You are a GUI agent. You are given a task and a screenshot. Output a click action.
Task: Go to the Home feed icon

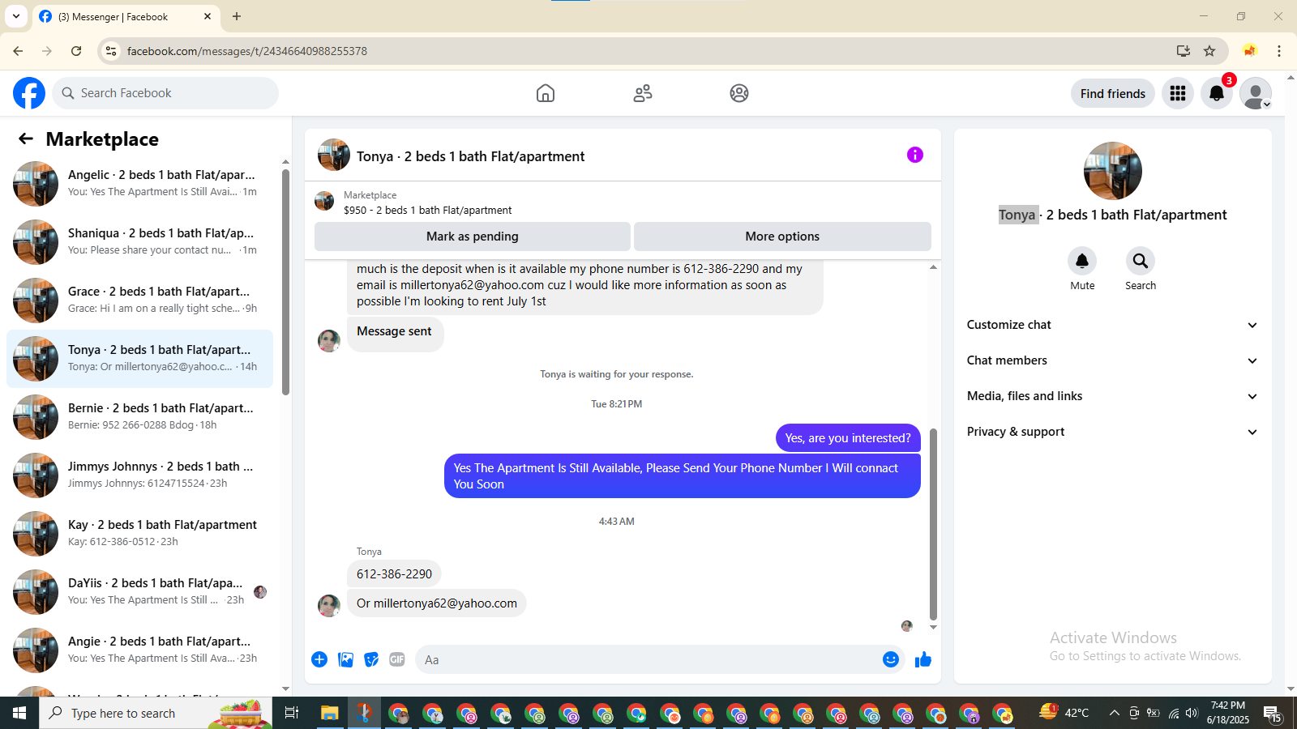click(x=546, y=93)
